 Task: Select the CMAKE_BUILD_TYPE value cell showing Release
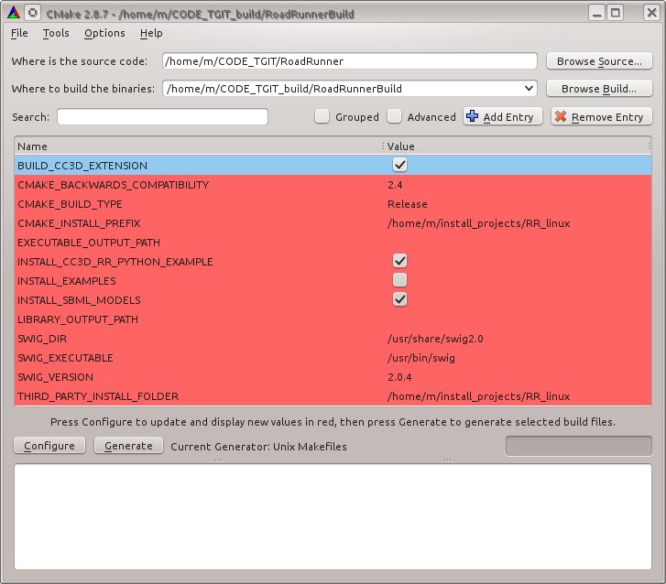click(x=408, y=204)
